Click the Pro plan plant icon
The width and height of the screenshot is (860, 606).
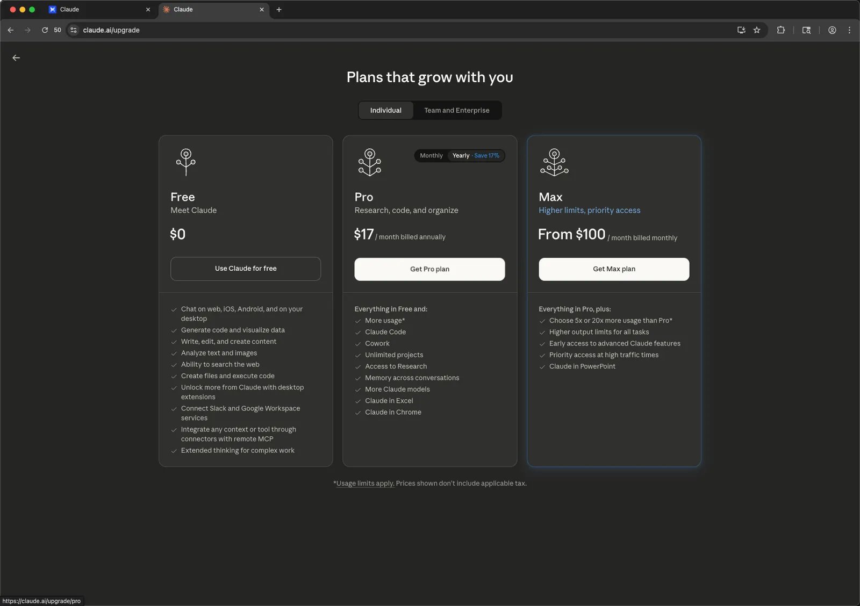[x=370, y=162]
